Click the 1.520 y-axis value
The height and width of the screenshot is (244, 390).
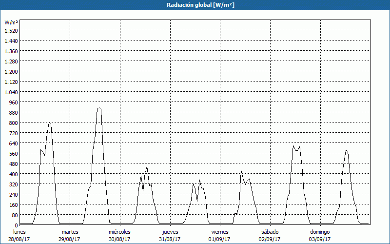click(x=11, y=31)
